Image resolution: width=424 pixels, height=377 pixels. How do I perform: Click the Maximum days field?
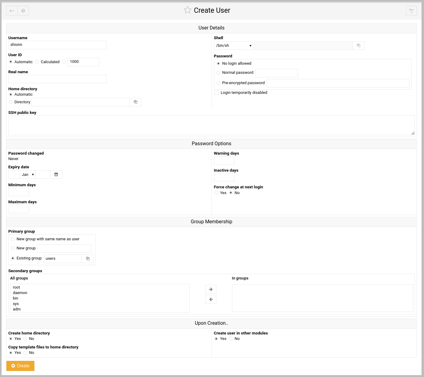pyautogui.click(x=19, y=209)
